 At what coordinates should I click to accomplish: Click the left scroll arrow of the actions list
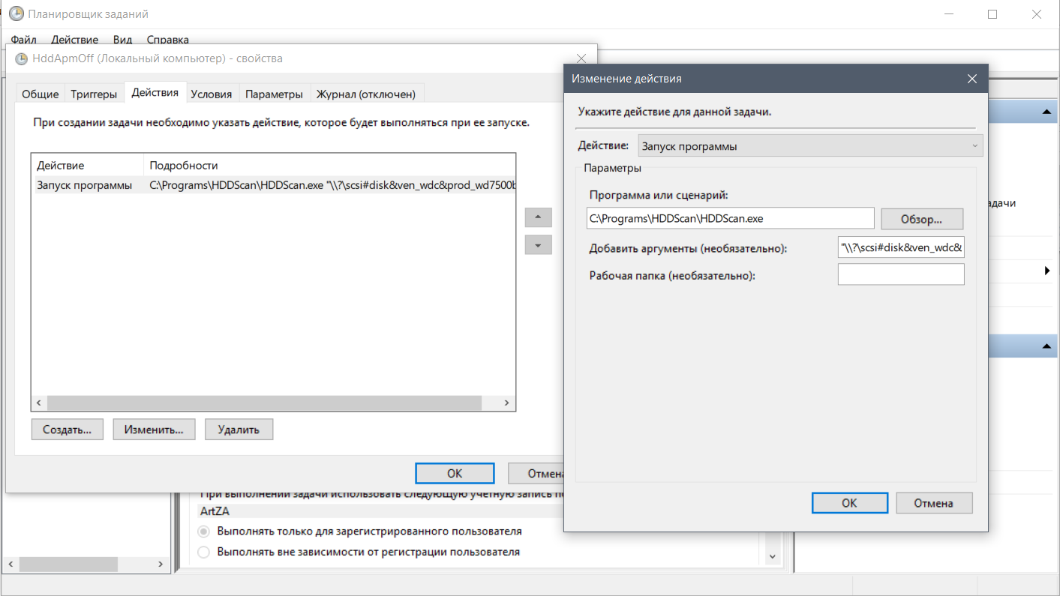click(x=38, y=403)
